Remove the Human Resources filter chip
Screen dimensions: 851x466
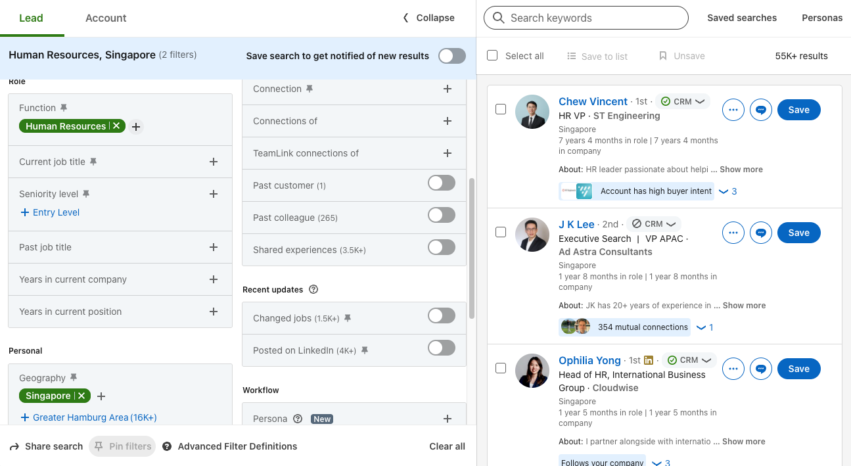(x=116, y=126)
